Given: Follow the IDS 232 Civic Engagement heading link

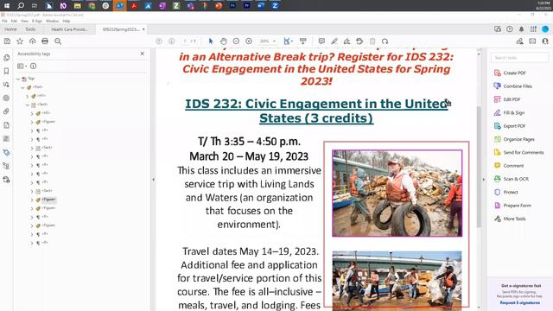Looking at the screenshot, I should click(316, 111).
